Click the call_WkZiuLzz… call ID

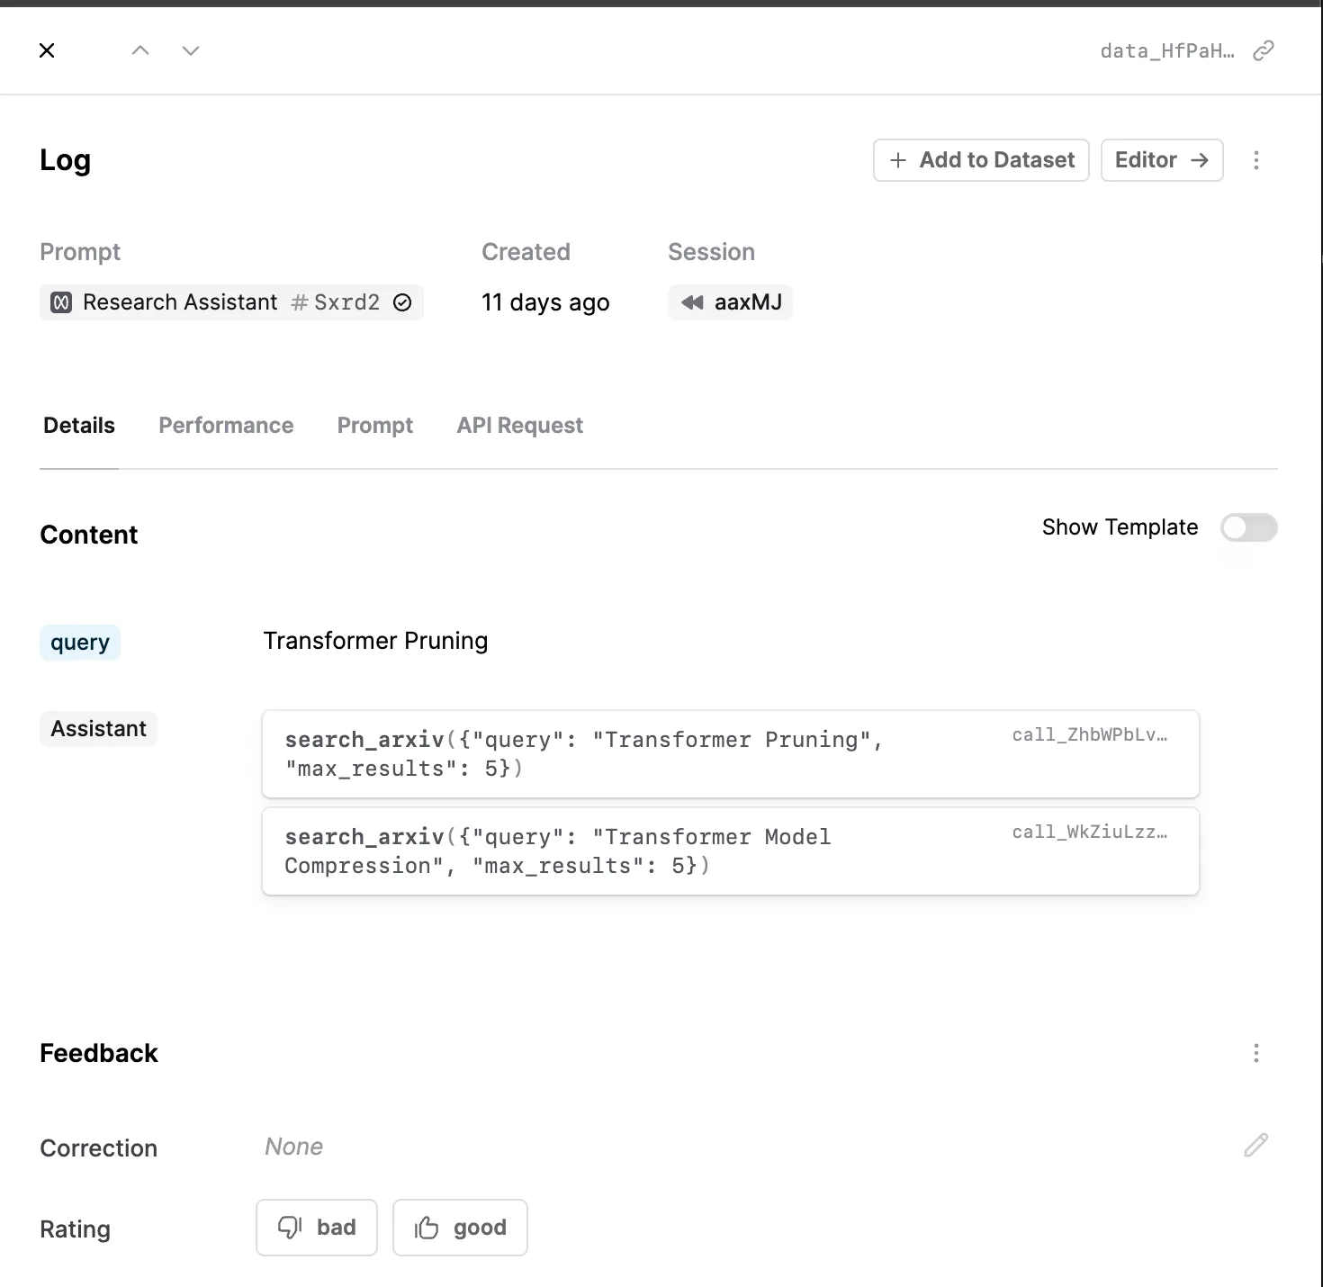tap(1090, 832)
